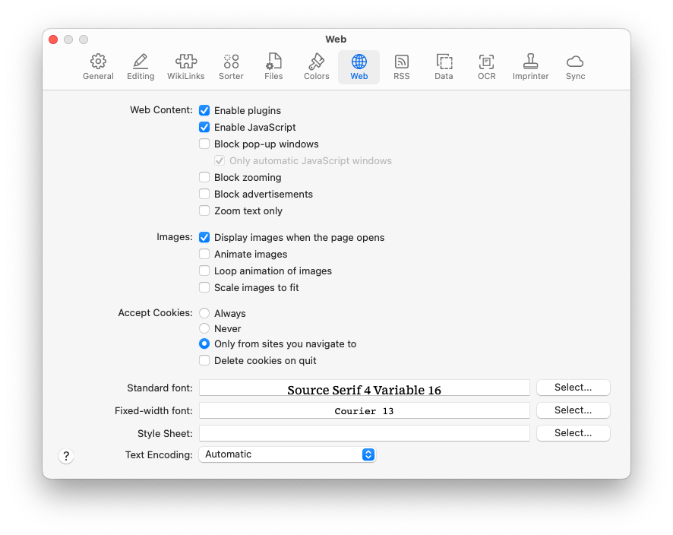The image size is (673, 535).
Task: Open the Data preferences tab
Action: [444, 67]
